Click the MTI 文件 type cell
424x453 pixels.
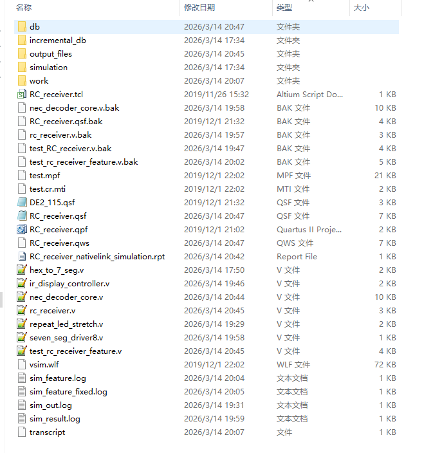pyautogui.click(x=293, y=189)
